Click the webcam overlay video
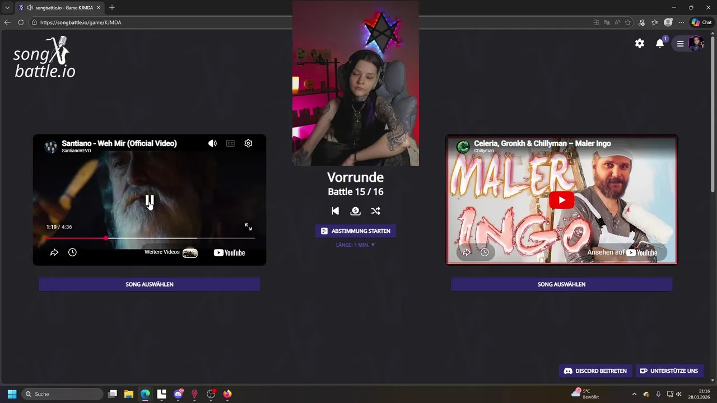717x403 pixels. (x=355, y=83)
